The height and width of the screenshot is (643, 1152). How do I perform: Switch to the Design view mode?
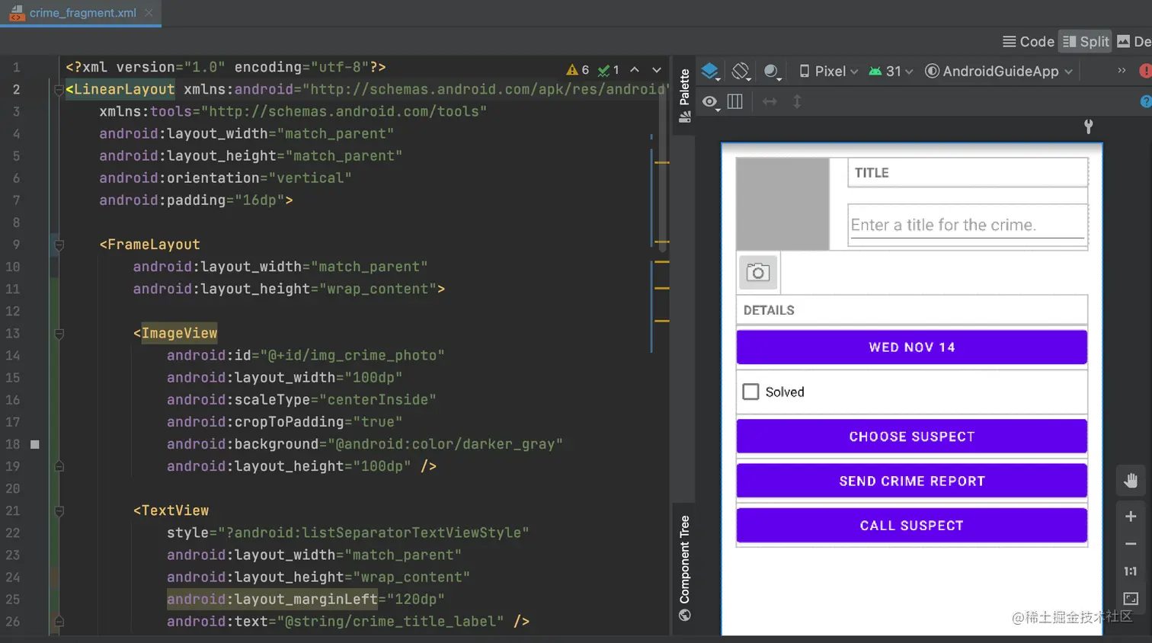1134,42
